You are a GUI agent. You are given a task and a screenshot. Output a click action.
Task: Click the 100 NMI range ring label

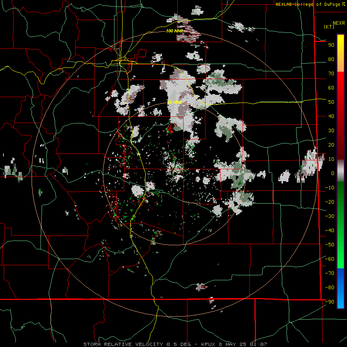tap(174, 31)
